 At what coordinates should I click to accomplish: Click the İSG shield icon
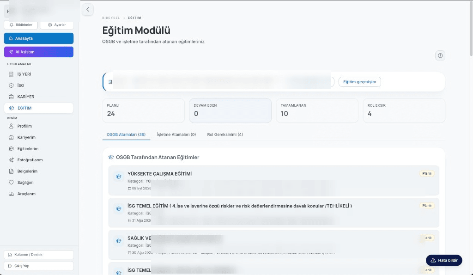click(x=11, y=86)
